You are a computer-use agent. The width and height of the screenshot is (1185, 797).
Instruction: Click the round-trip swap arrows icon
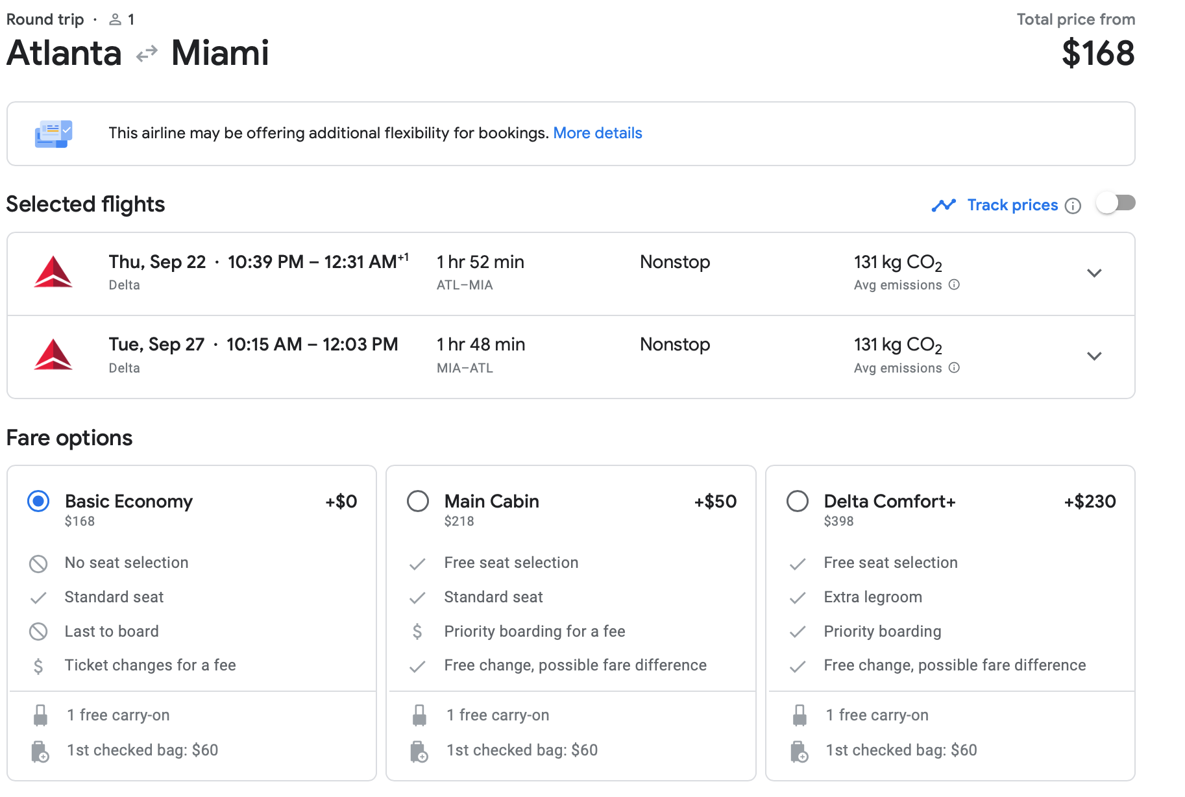tap(147, 53)
